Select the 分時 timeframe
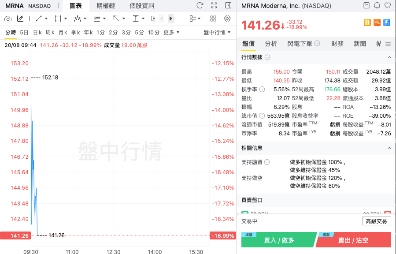Screen dimensions: 396x254 [x=11, y=33]
